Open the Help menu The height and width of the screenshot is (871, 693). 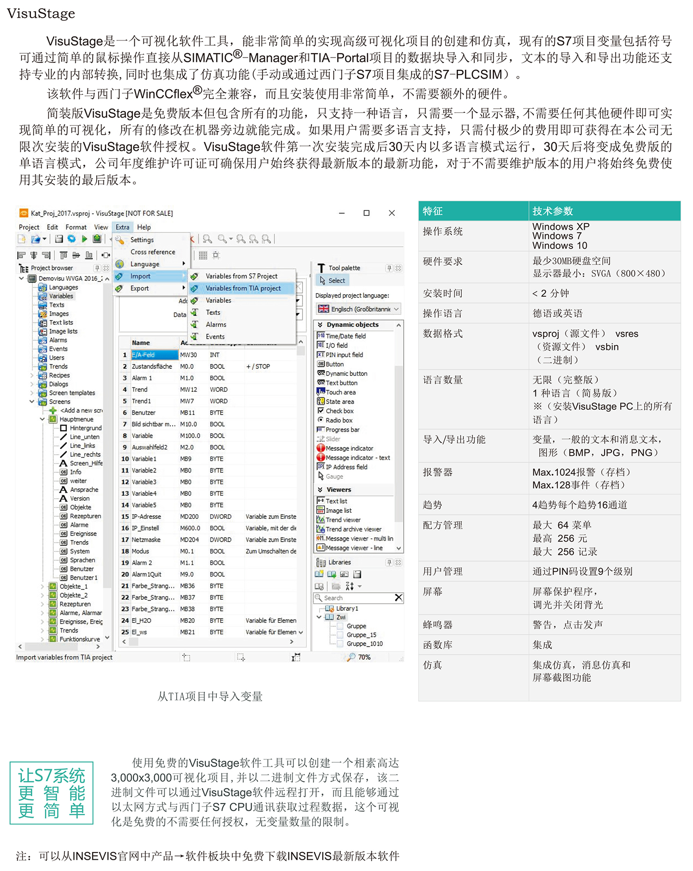coord(144,227)
